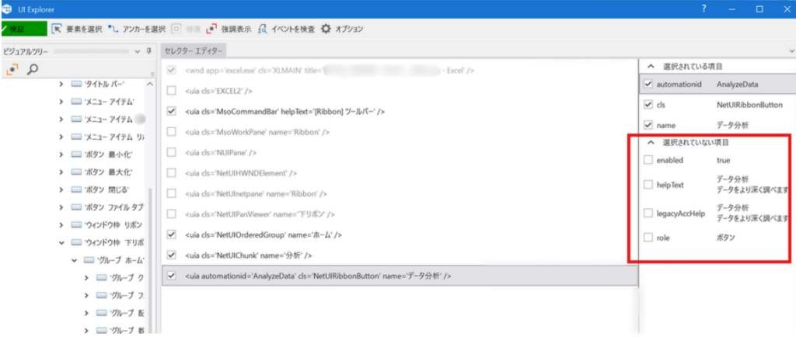Image resolution: width=796 pixels, height=337 pixels.
Task: Uncheck the MsoCommandBar selector row checkbox
Action: (x=172, y=111)
